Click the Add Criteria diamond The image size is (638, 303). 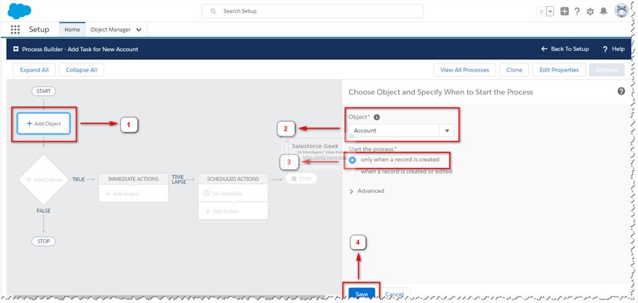(44, 179)
